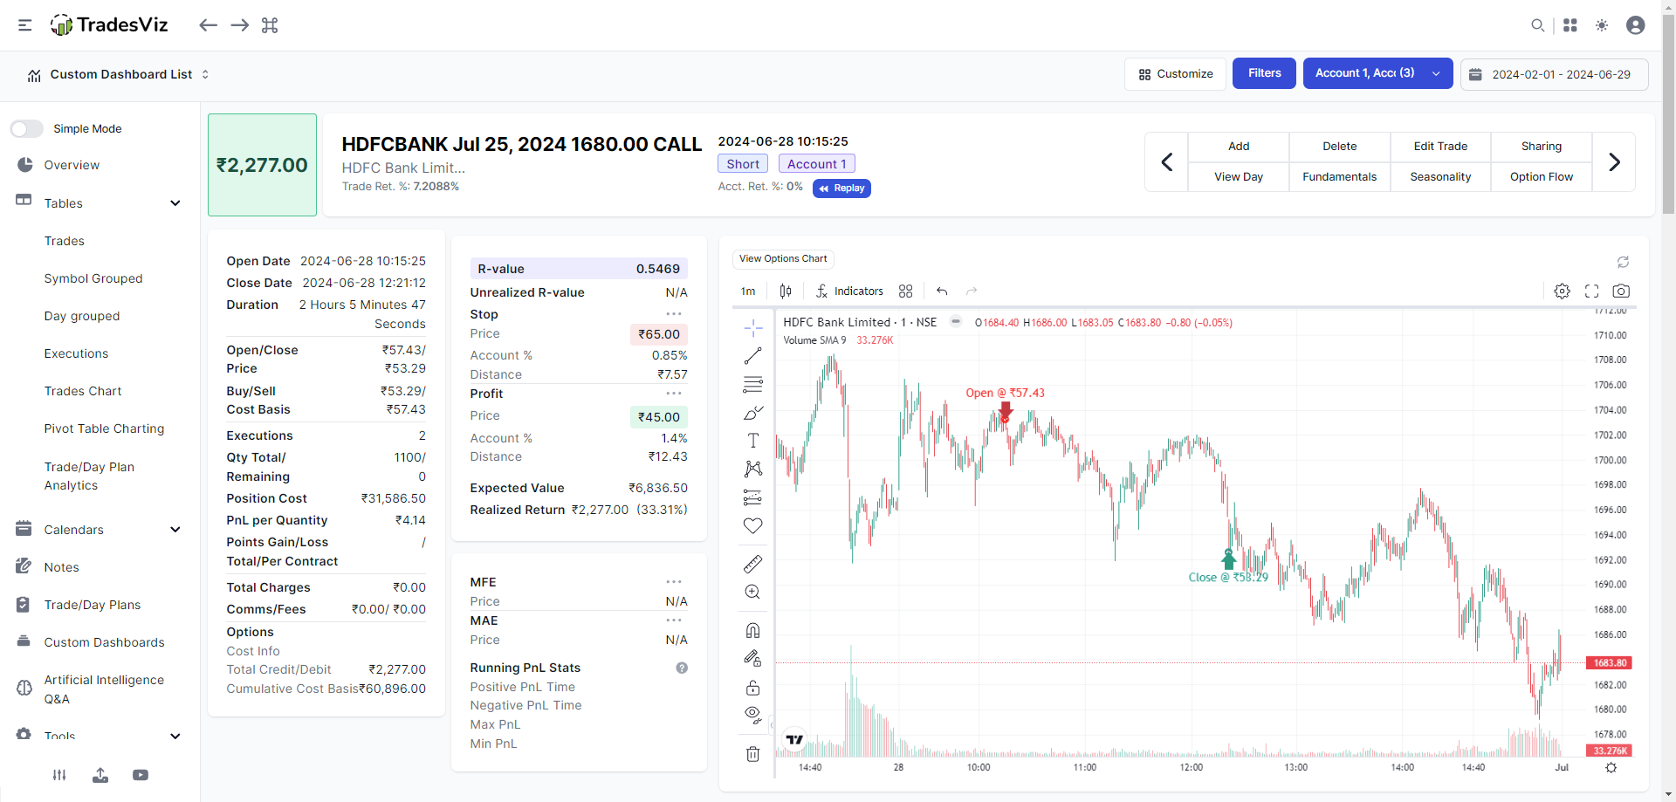
Task: Open the Account 1, Acc (3) dropdown
Action: coord(1377,73)
